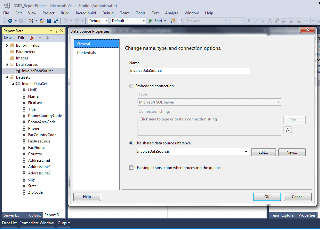Select Use shared data source reference option
320x230 pixels.
click(x=131, y=143)
